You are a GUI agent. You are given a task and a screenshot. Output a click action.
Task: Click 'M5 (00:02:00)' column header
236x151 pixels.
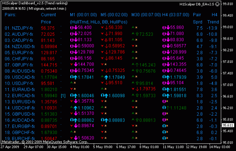click(x=114, y=15)
